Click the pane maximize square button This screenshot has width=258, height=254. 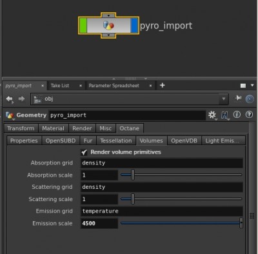click(243, 86)
